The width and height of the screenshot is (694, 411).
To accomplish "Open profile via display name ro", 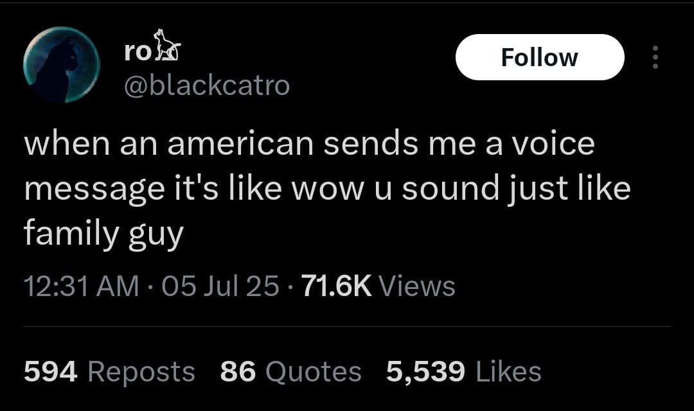I will click(138, 52).
